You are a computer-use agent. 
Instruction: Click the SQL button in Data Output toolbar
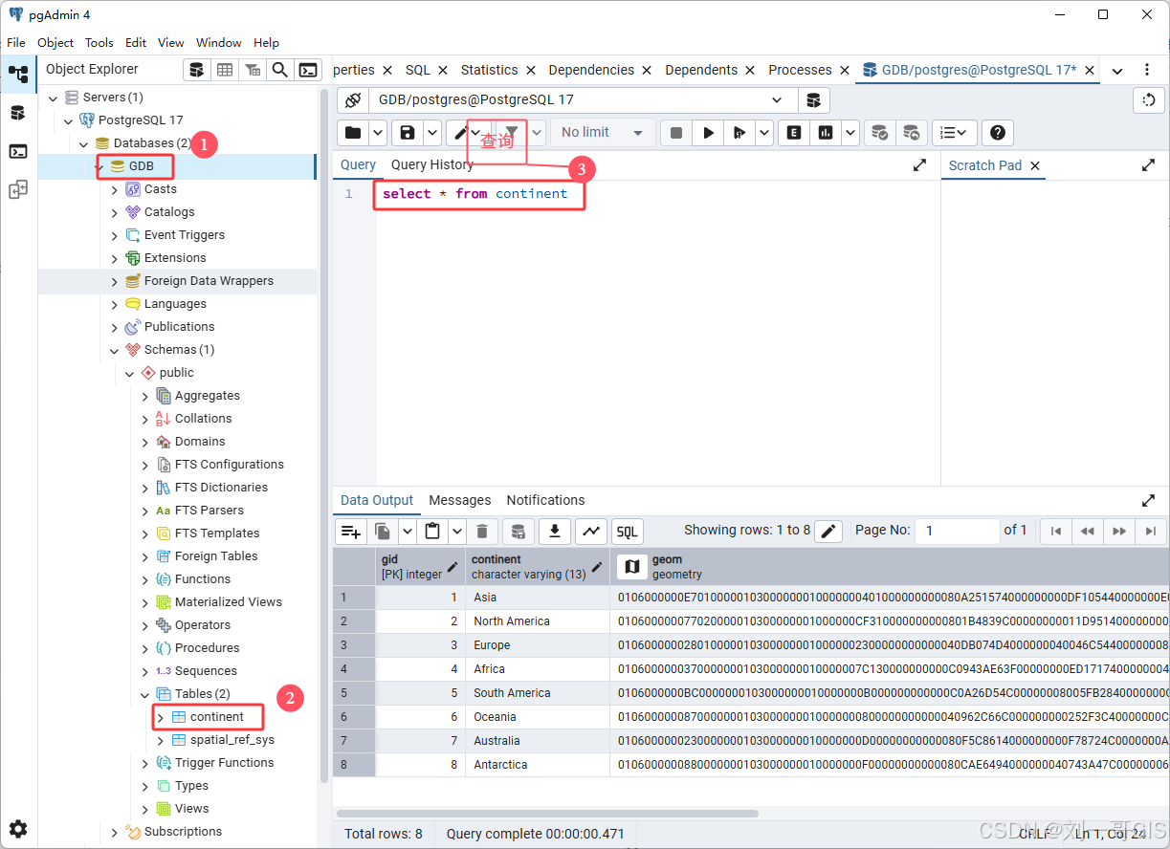coord(628,531)
